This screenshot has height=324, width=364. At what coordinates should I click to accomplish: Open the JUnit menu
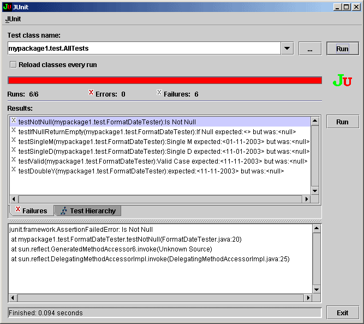13,19
